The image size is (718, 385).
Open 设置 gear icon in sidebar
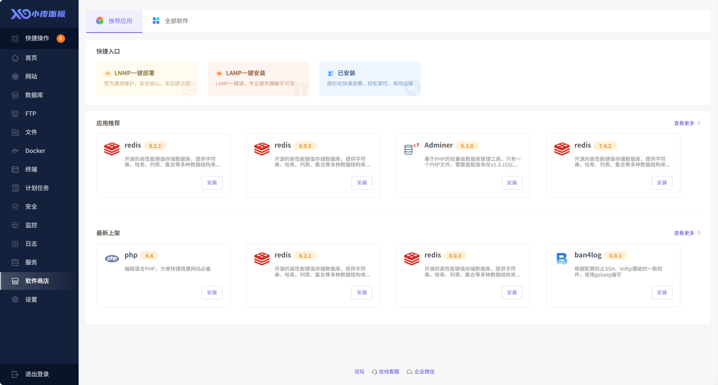15,300
